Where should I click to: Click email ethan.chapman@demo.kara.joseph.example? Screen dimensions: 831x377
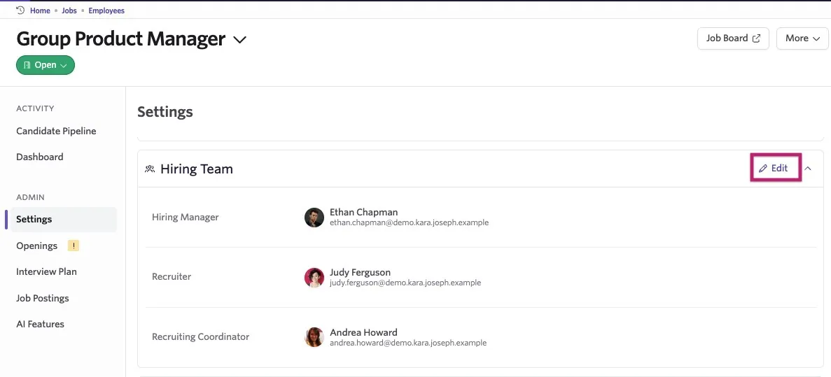pos(409,223)
